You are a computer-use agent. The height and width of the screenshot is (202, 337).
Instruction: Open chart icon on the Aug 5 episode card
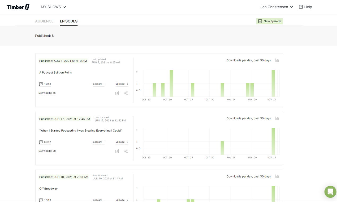(277, 60)
